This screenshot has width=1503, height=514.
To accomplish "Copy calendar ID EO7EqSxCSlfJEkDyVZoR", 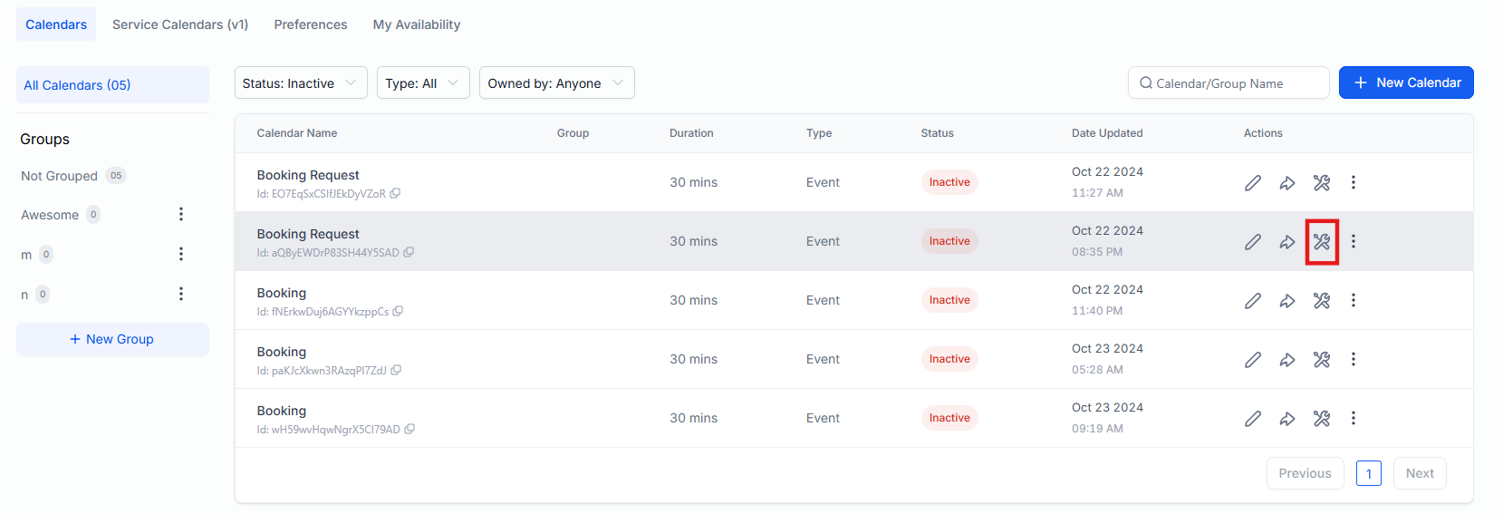I will coord(395,194).
